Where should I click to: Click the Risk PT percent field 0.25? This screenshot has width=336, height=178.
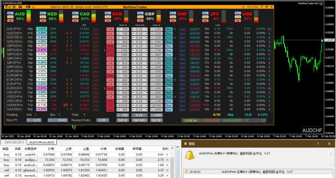click(x=34, y=120)
